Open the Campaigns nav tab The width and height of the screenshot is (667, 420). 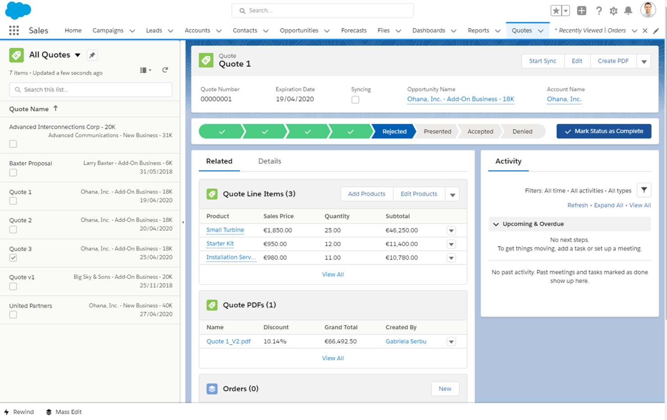click(x=108, y=30)
